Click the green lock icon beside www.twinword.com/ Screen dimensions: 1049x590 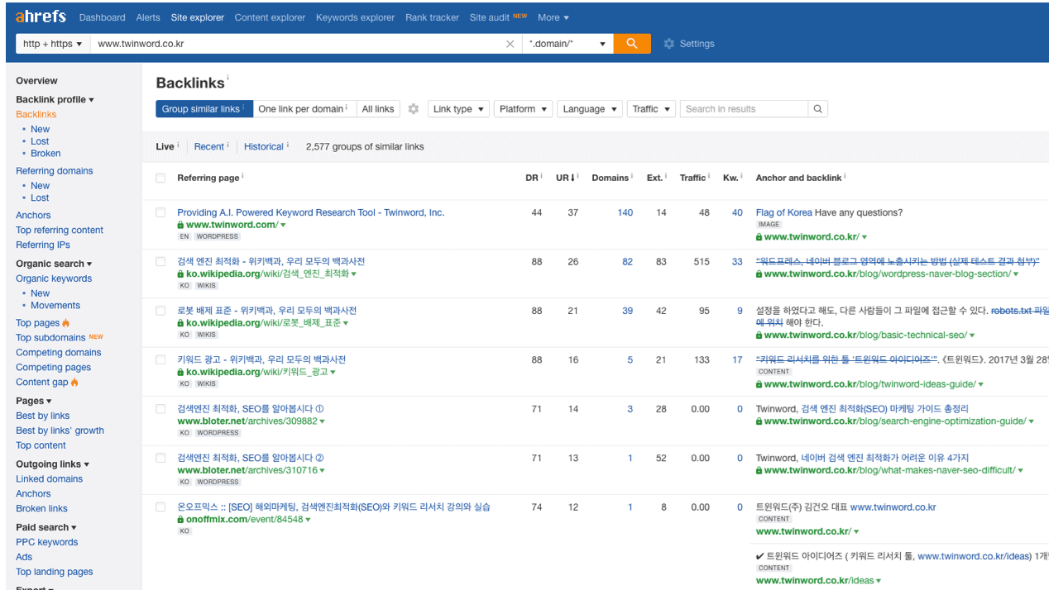[180, 225]
